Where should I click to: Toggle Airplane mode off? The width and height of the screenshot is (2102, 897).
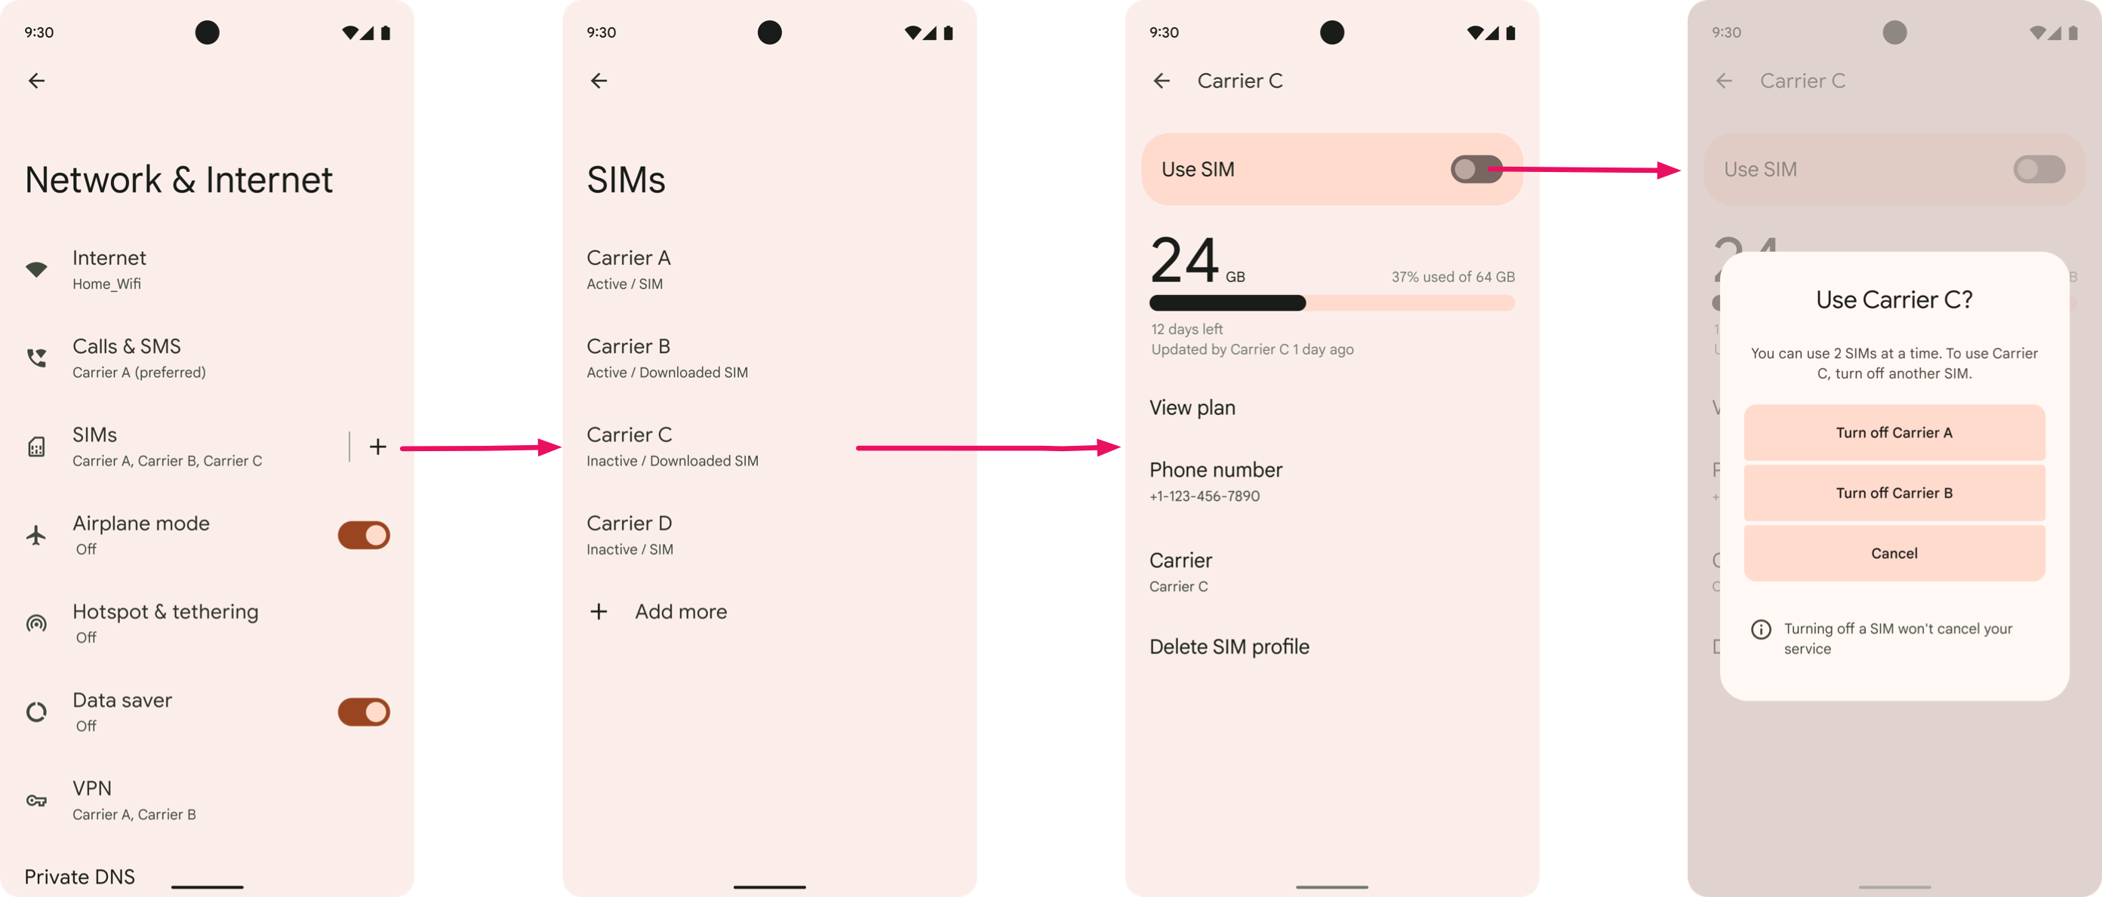[362, 533]
